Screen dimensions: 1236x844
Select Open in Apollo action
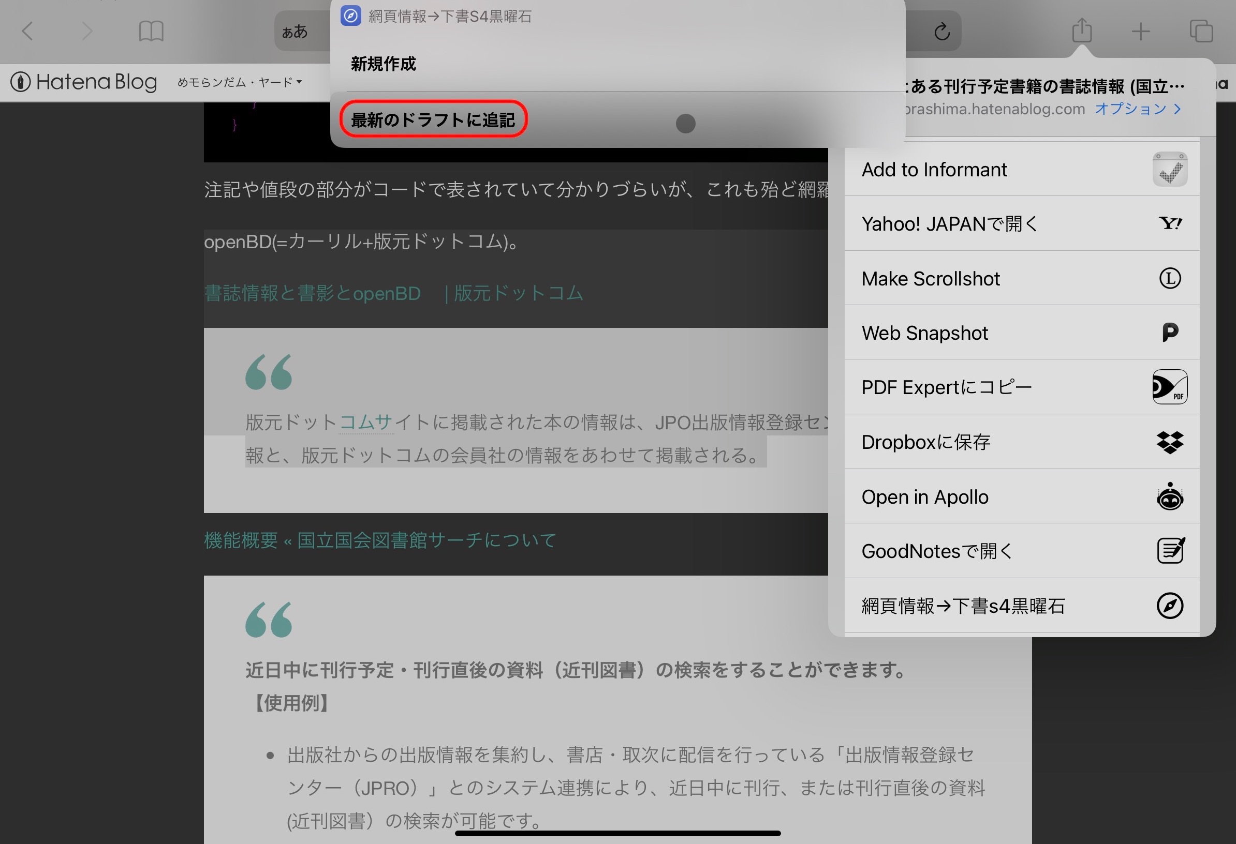click(x=1021, y=496)
